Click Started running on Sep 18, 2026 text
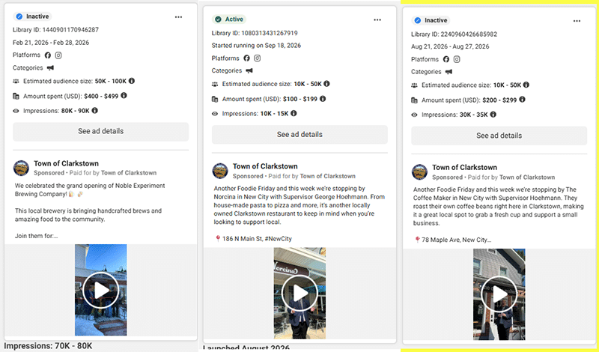Screen dimensions: 599x352 [256, 46]
